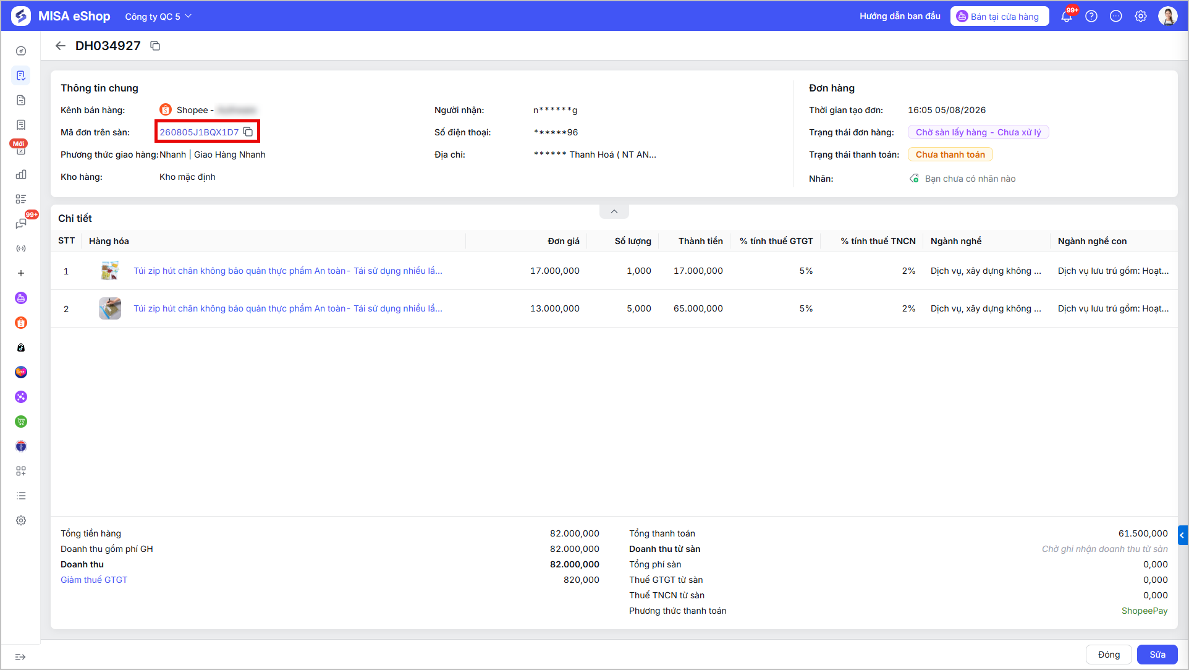Copy marketplace order code 260805J1BQX1D7
The width and height of the screenshot is (1189, 670).
tap(248, 132)
